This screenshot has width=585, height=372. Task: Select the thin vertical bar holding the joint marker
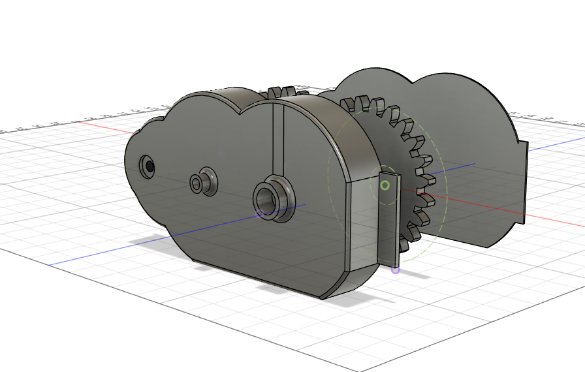pos(390,220)
